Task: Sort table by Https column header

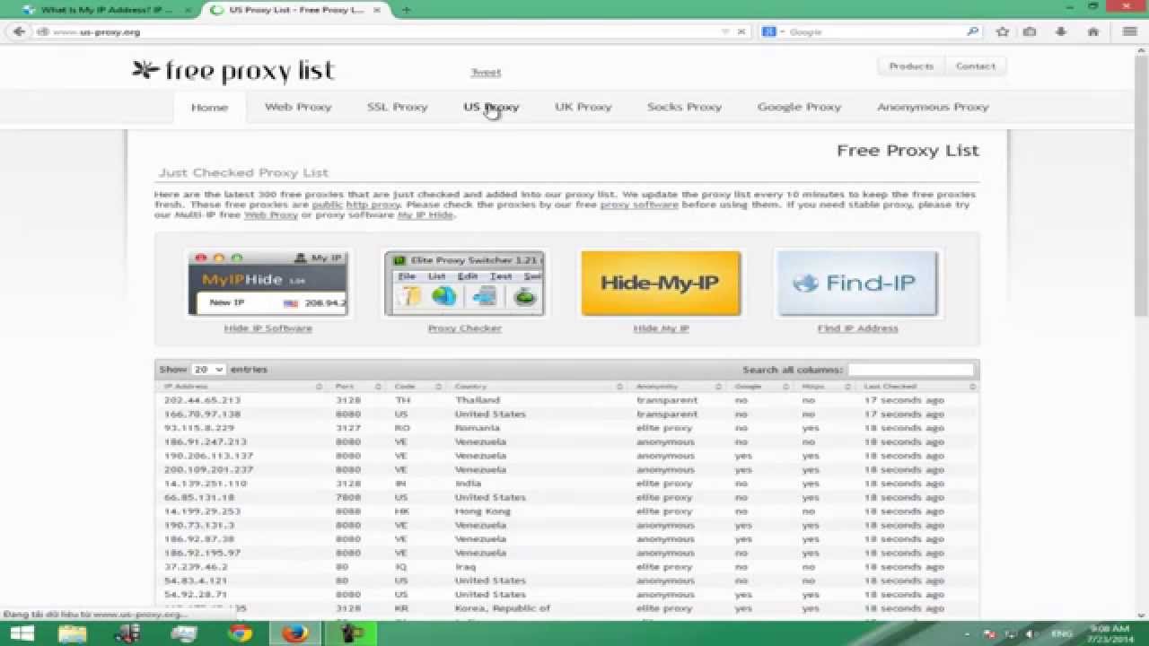Action: pyautogui.click(x=826, y=387)
